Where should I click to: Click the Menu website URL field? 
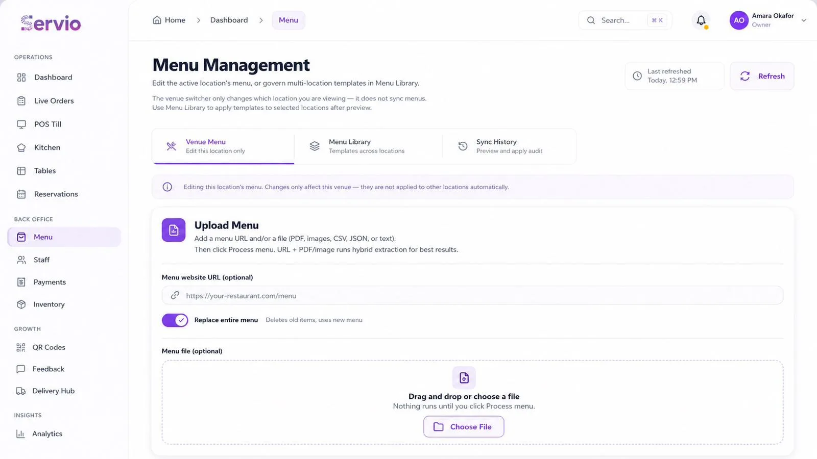[x=472, y=295]
